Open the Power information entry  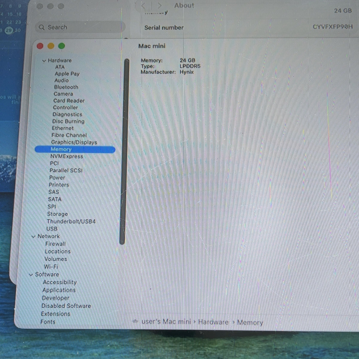57,178
